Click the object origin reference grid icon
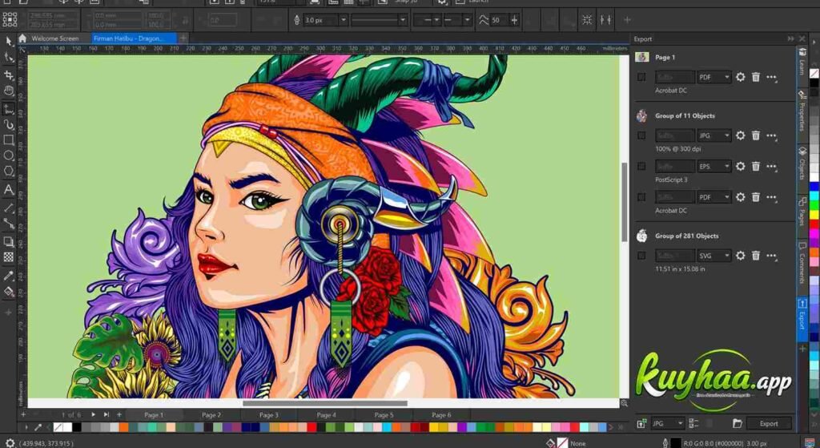The image size is (820, 448). click(10, 19)
